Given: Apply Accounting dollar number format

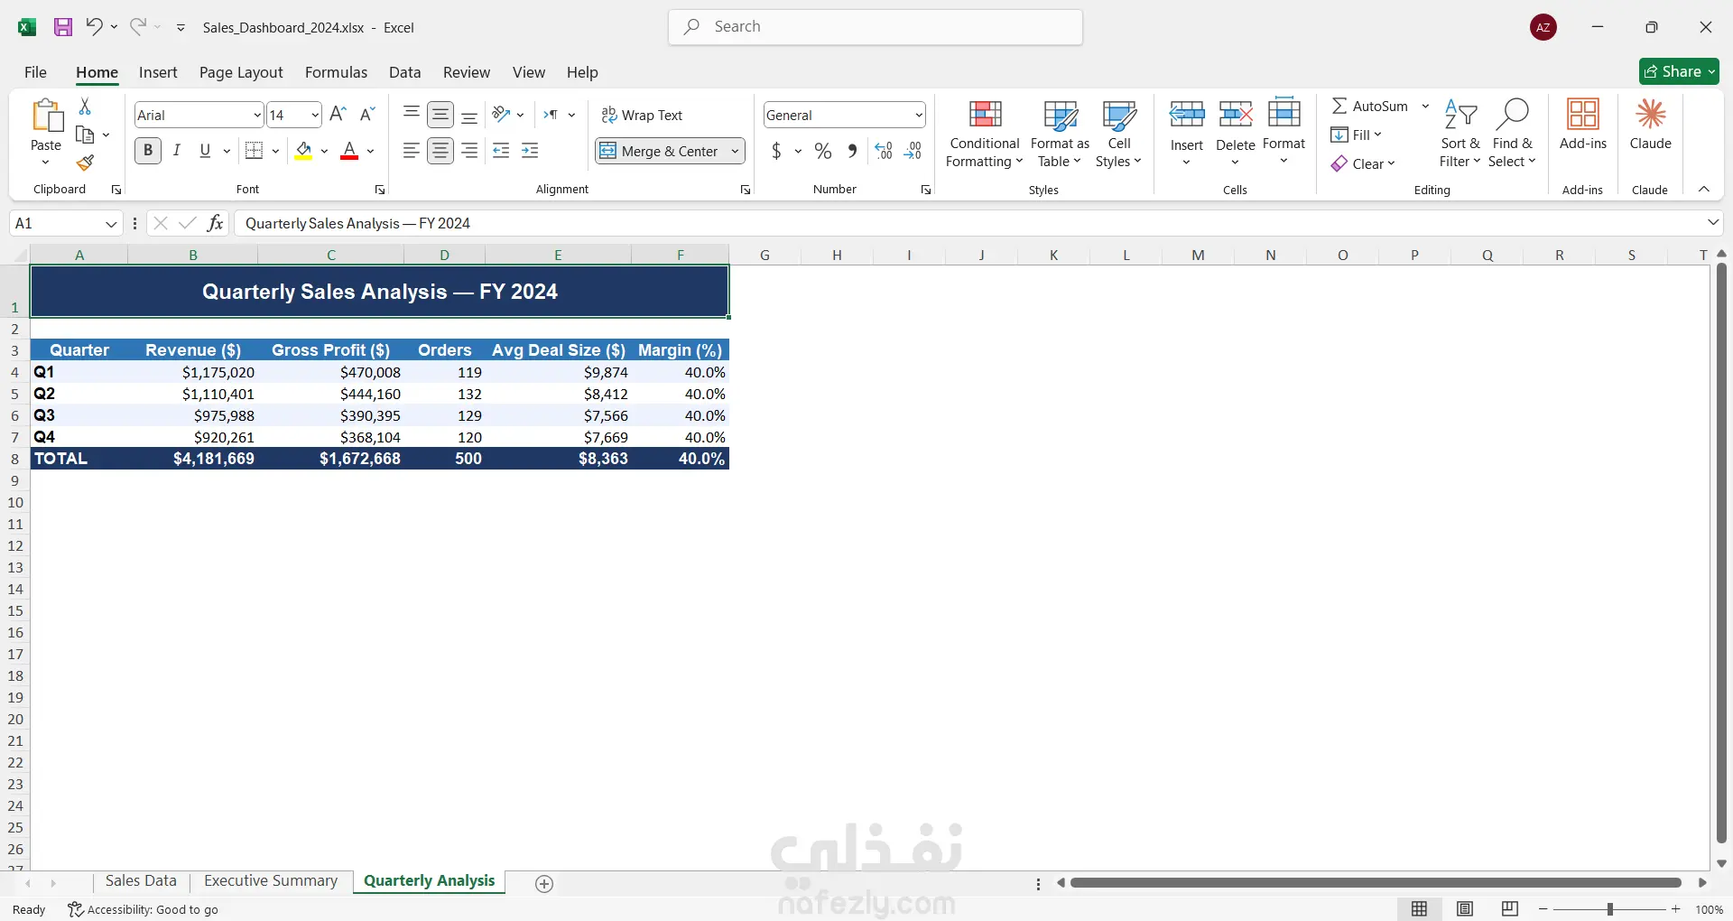Looking at the screenshot, I should (x=776, y=151).
